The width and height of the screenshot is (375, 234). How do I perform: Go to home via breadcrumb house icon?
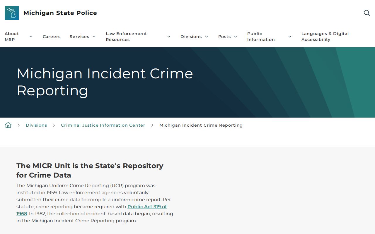click(x=8, y=125)
